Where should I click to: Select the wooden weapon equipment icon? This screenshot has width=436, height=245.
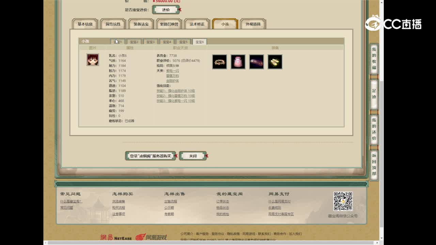(256, 61)
